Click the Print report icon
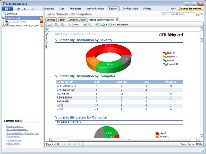This screenshot has width=206, height=154. (x=63, y=25)
